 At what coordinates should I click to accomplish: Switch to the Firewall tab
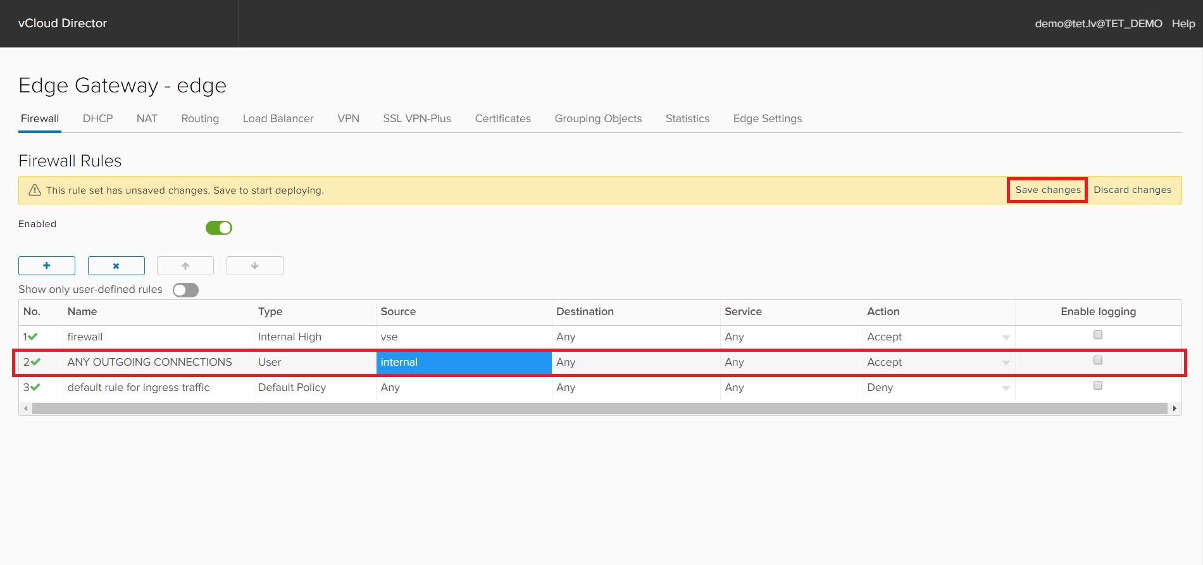(x=40, y=118)
